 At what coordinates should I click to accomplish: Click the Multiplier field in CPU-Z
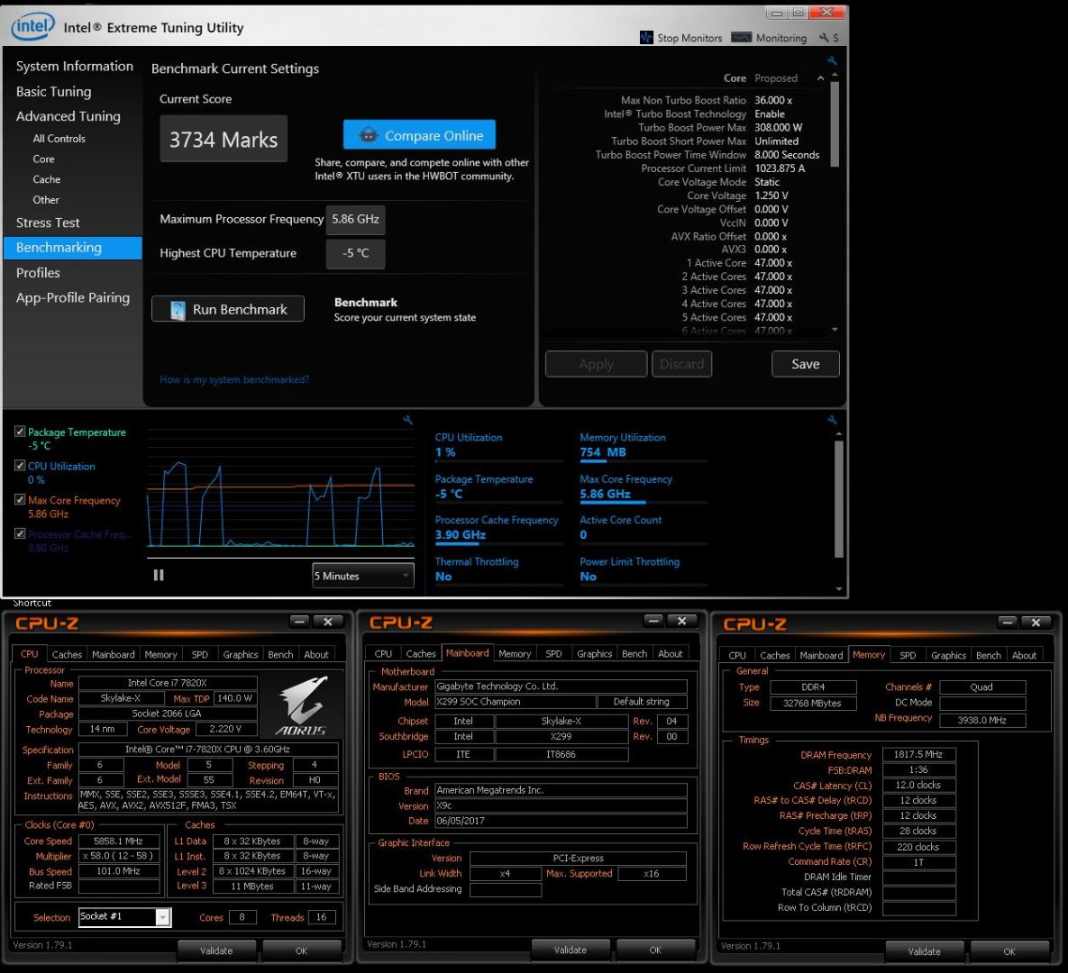pyautogui.click(x=118, y=856)
